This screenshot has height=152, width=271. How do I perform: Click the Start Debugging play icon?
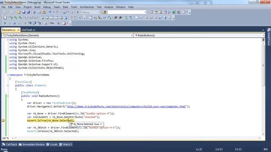(x=78, y=12)
